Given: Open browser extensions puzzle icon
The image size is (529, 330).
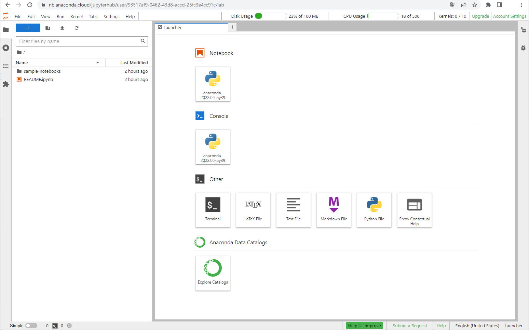Looking at the screenshot, I should click(x=488, y=5).
